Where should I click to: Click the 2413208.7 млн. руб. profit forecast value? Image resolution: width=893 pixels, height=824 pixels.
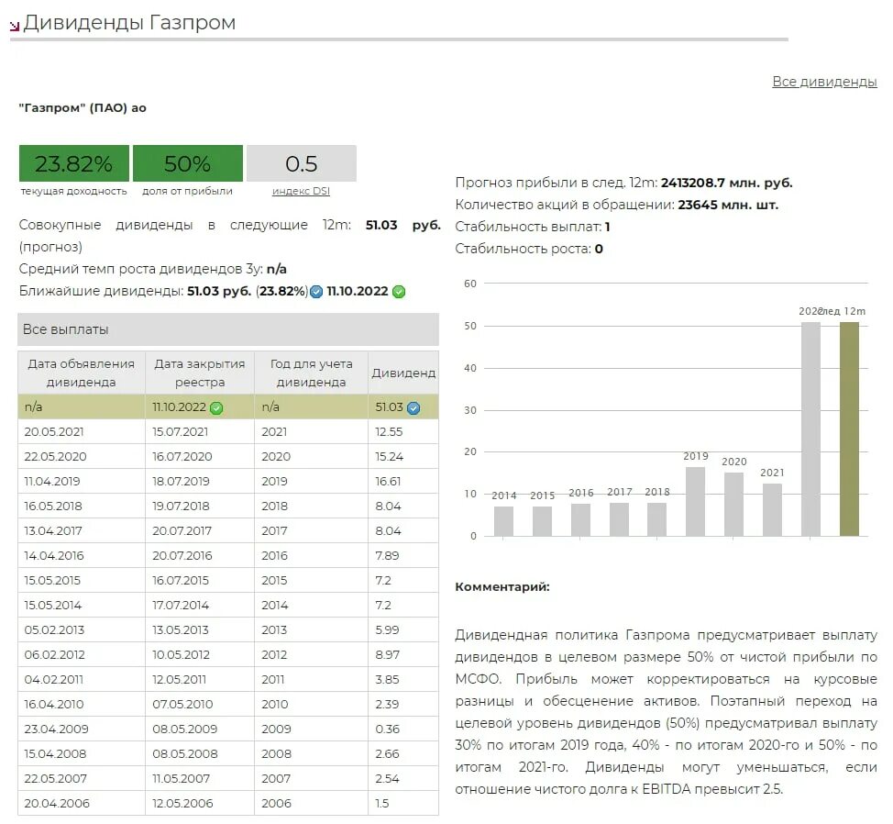727,183
